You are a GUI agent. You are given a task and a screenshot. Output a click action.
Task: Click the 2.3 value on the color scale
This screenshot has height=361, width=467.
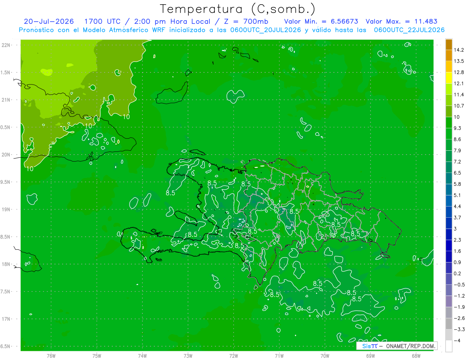pos(458,240)
